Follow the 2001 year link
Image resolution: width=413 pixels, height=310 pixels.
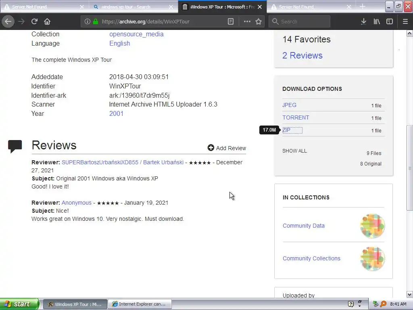click(x=117, y=113)
